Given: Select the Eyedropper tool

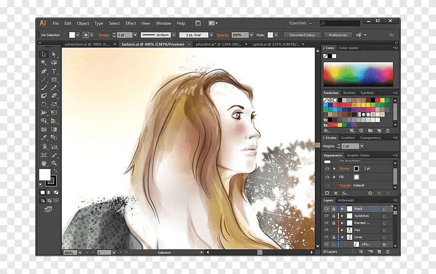Looking at the screenshot, I should [44, 137].
